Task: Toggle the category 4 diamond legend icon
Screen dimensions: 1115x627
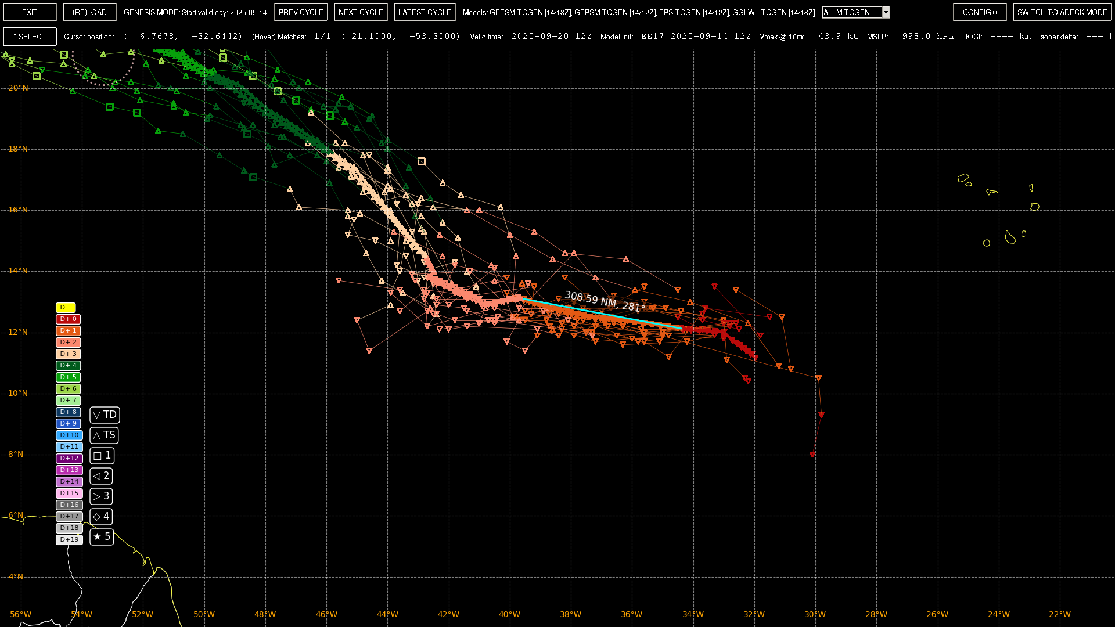Action: click(101, 516)
